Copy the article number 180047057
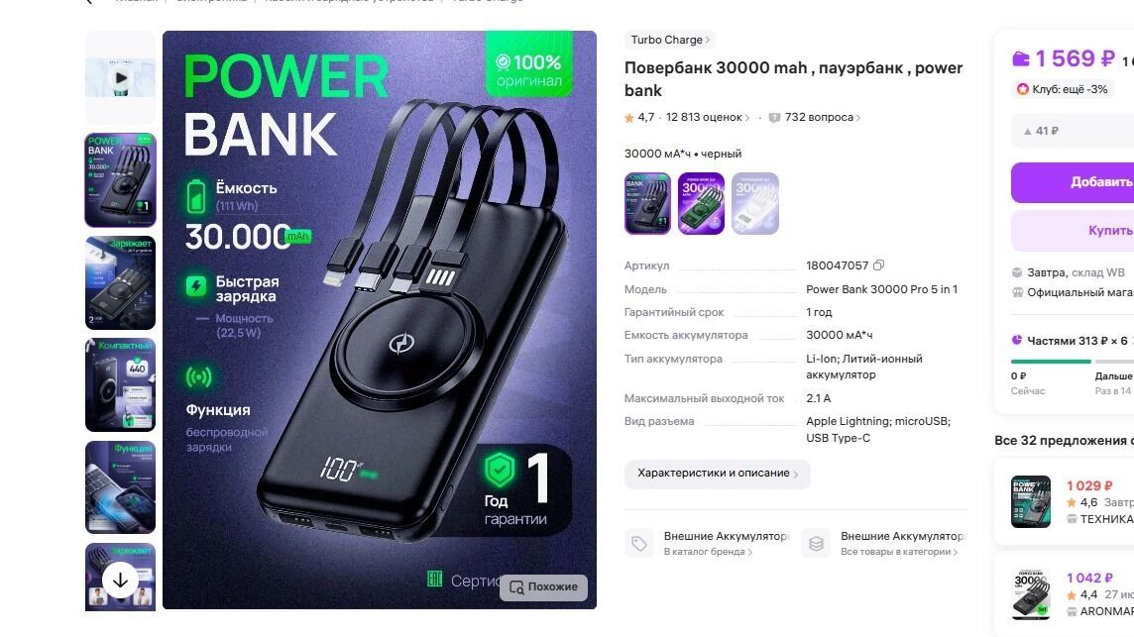1134x637 pixels. tap(878, 265)
